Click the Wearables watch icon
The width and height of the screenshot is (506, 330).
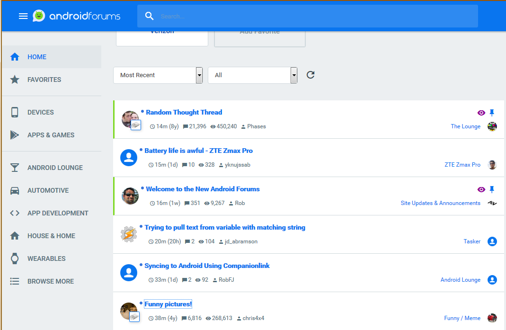coord(15,259)
